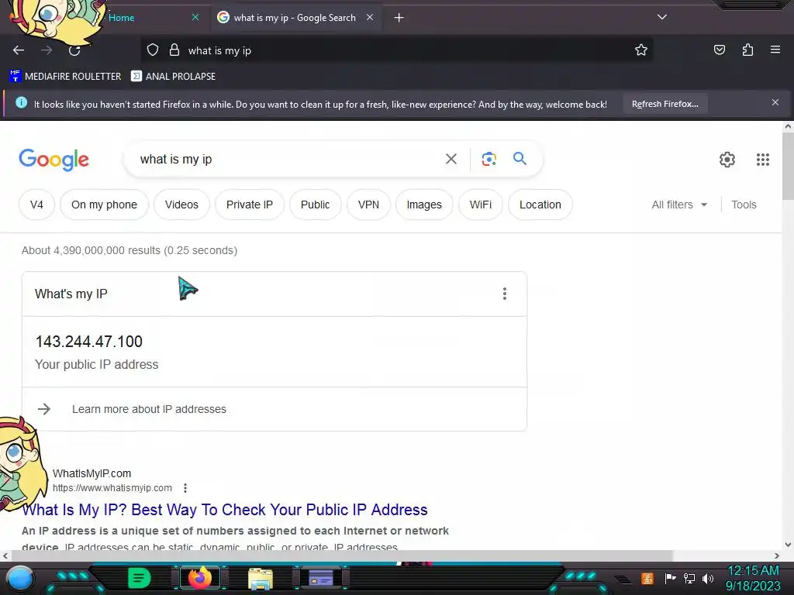Expand the list all tabs chevron
794x595 pixels.
point(662,17)
